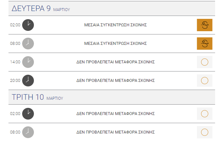Screen dimensions: 219x141
Task: Click the dark clock icon, Tuesday 02:00
Action: [x=28, y=114]
